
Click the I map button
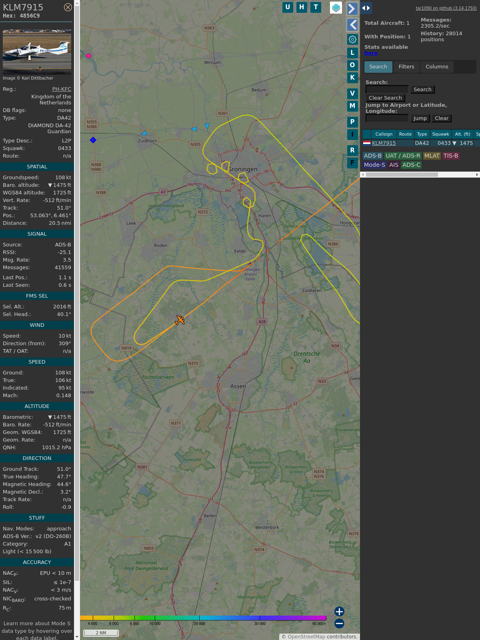[352, 134]
